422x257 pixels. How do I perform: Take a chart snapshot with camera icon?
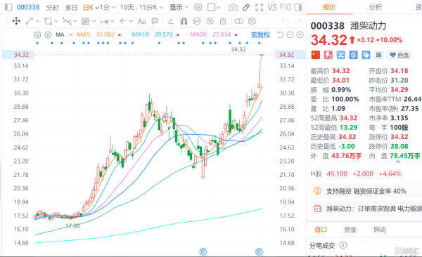point(233,8)
